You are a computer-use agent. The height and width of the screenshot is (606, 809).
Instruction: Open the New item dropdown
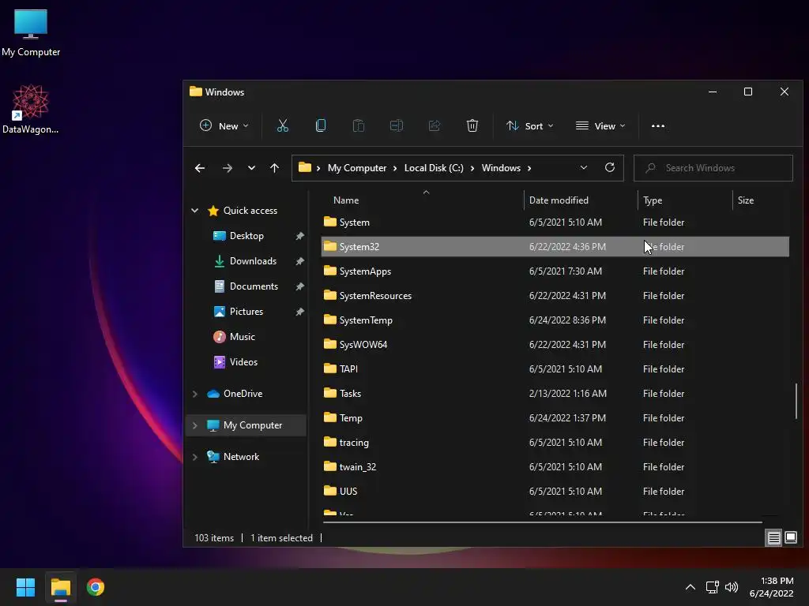click(224, 125)
